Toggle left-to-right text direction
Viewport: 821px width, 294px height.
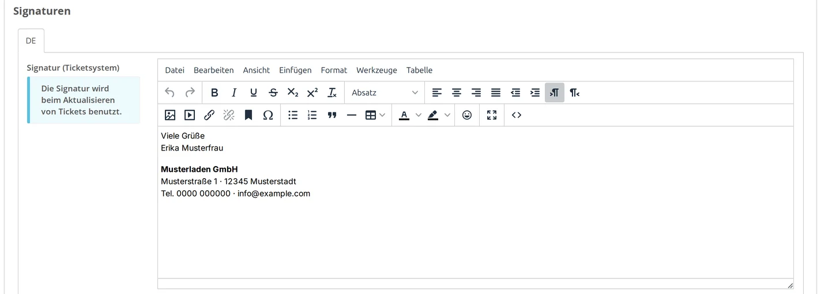click(x=555, y=92)
